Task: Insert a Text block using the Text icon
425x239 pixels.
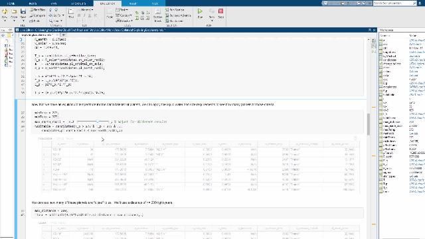Action: coord(71,13)
